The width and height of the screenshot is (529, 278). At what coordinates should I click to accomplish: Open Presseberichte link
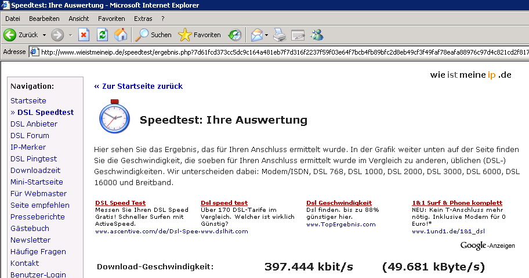tap(38, 216)
